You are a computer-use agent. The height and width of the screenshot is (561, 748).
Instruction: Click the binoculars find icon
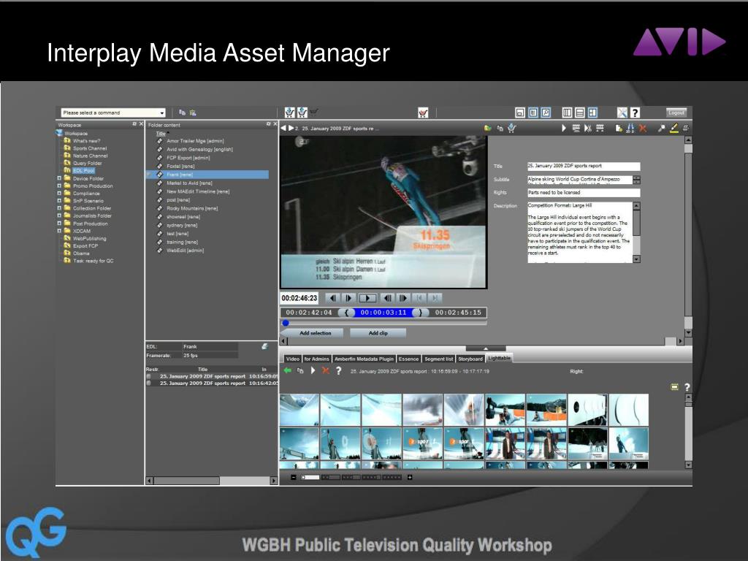[630, 128]
